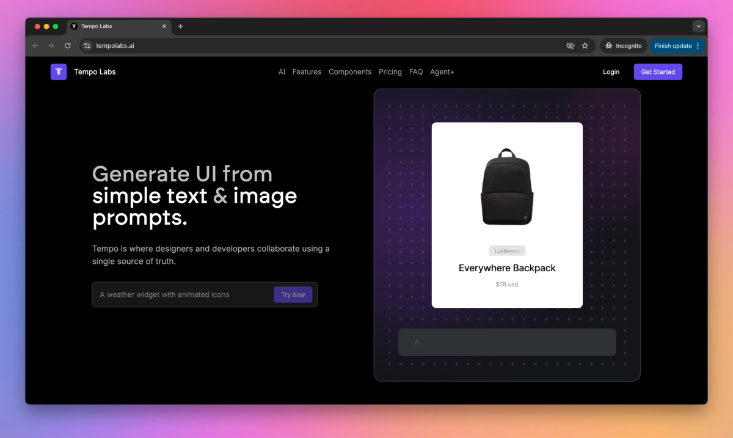Click the Finish update button
The image size is (733, 438).
coord(677,46)
